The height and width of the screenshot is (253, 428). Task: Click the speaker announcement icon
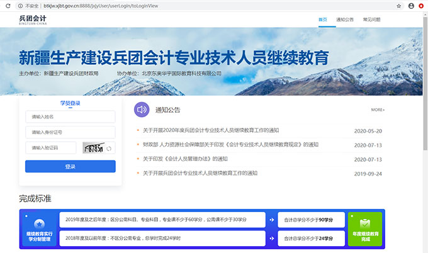(x=142, y=110)
